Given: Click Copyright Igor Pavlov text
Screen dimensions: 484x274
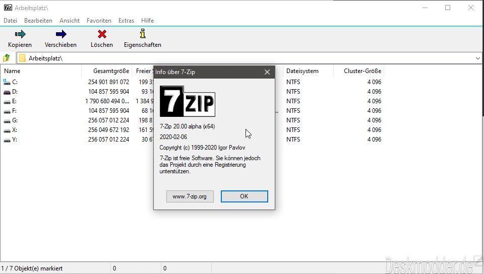Looking at the screenshot, I should [203, 148].
